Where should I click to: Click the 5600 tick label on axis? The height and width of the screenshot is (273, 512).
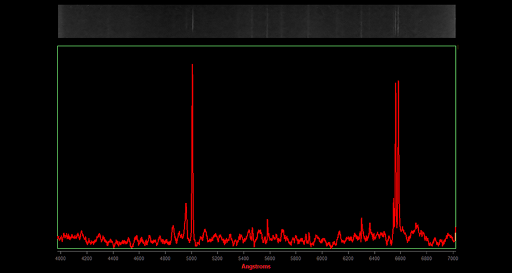click(x=270, y=258)
